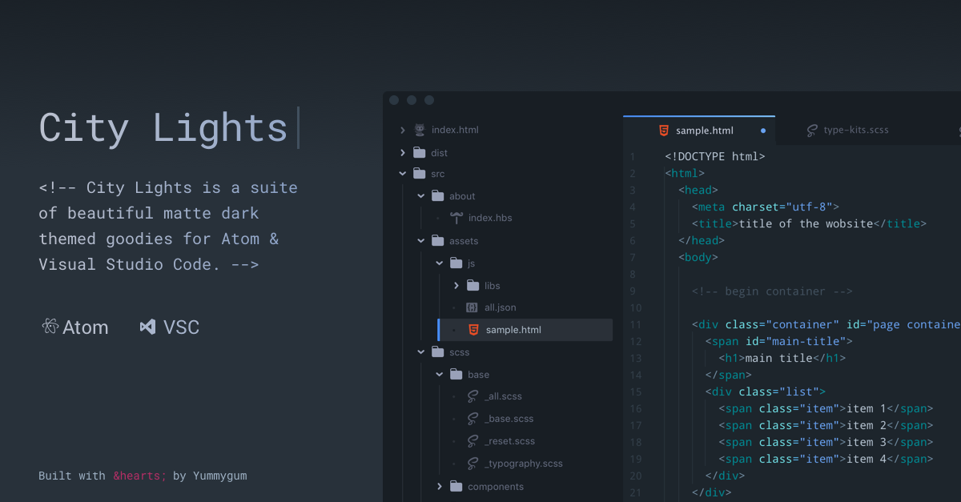
Task: Select the src folder label
Action: 437,174
